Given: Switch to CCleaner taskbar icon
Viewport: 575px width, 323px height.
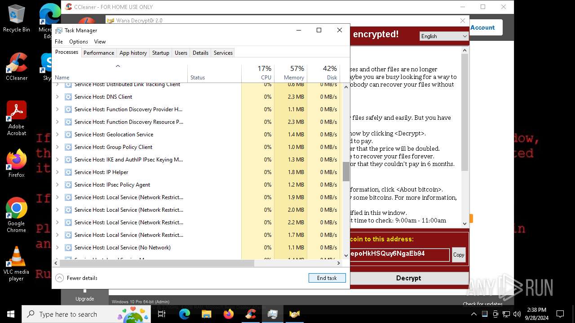Looking at the screenshot, I should pos(250,314).
